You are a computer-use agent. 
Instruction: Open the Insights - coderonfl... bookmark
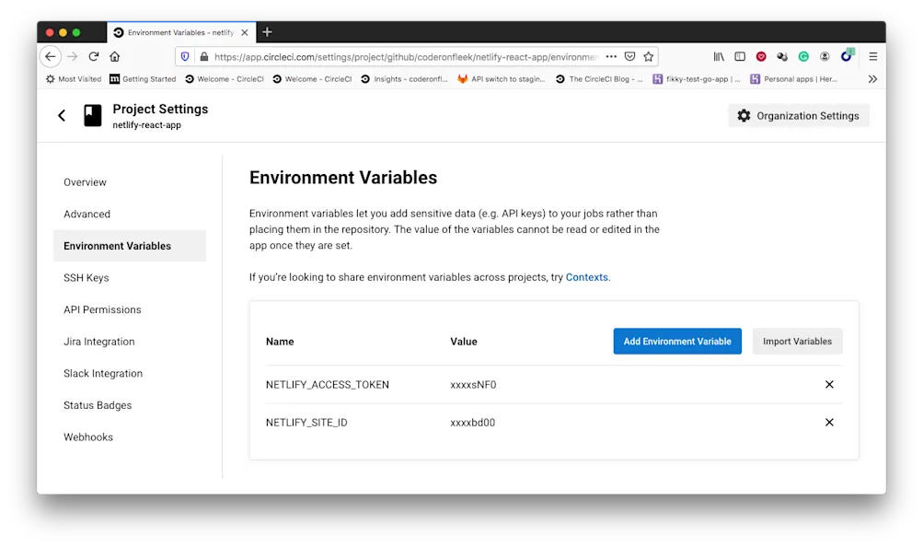click(x=404, y=79)
